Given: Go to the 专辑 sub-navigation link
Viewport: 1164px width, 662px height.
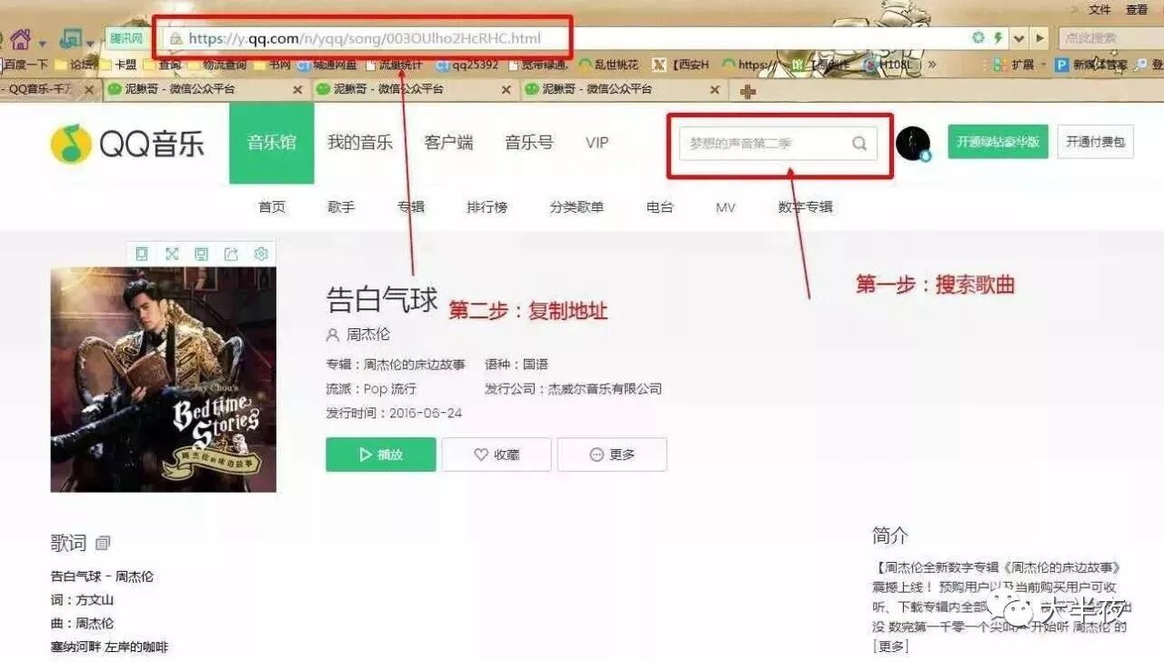Looking at the screenshot, I should (411, 207).
